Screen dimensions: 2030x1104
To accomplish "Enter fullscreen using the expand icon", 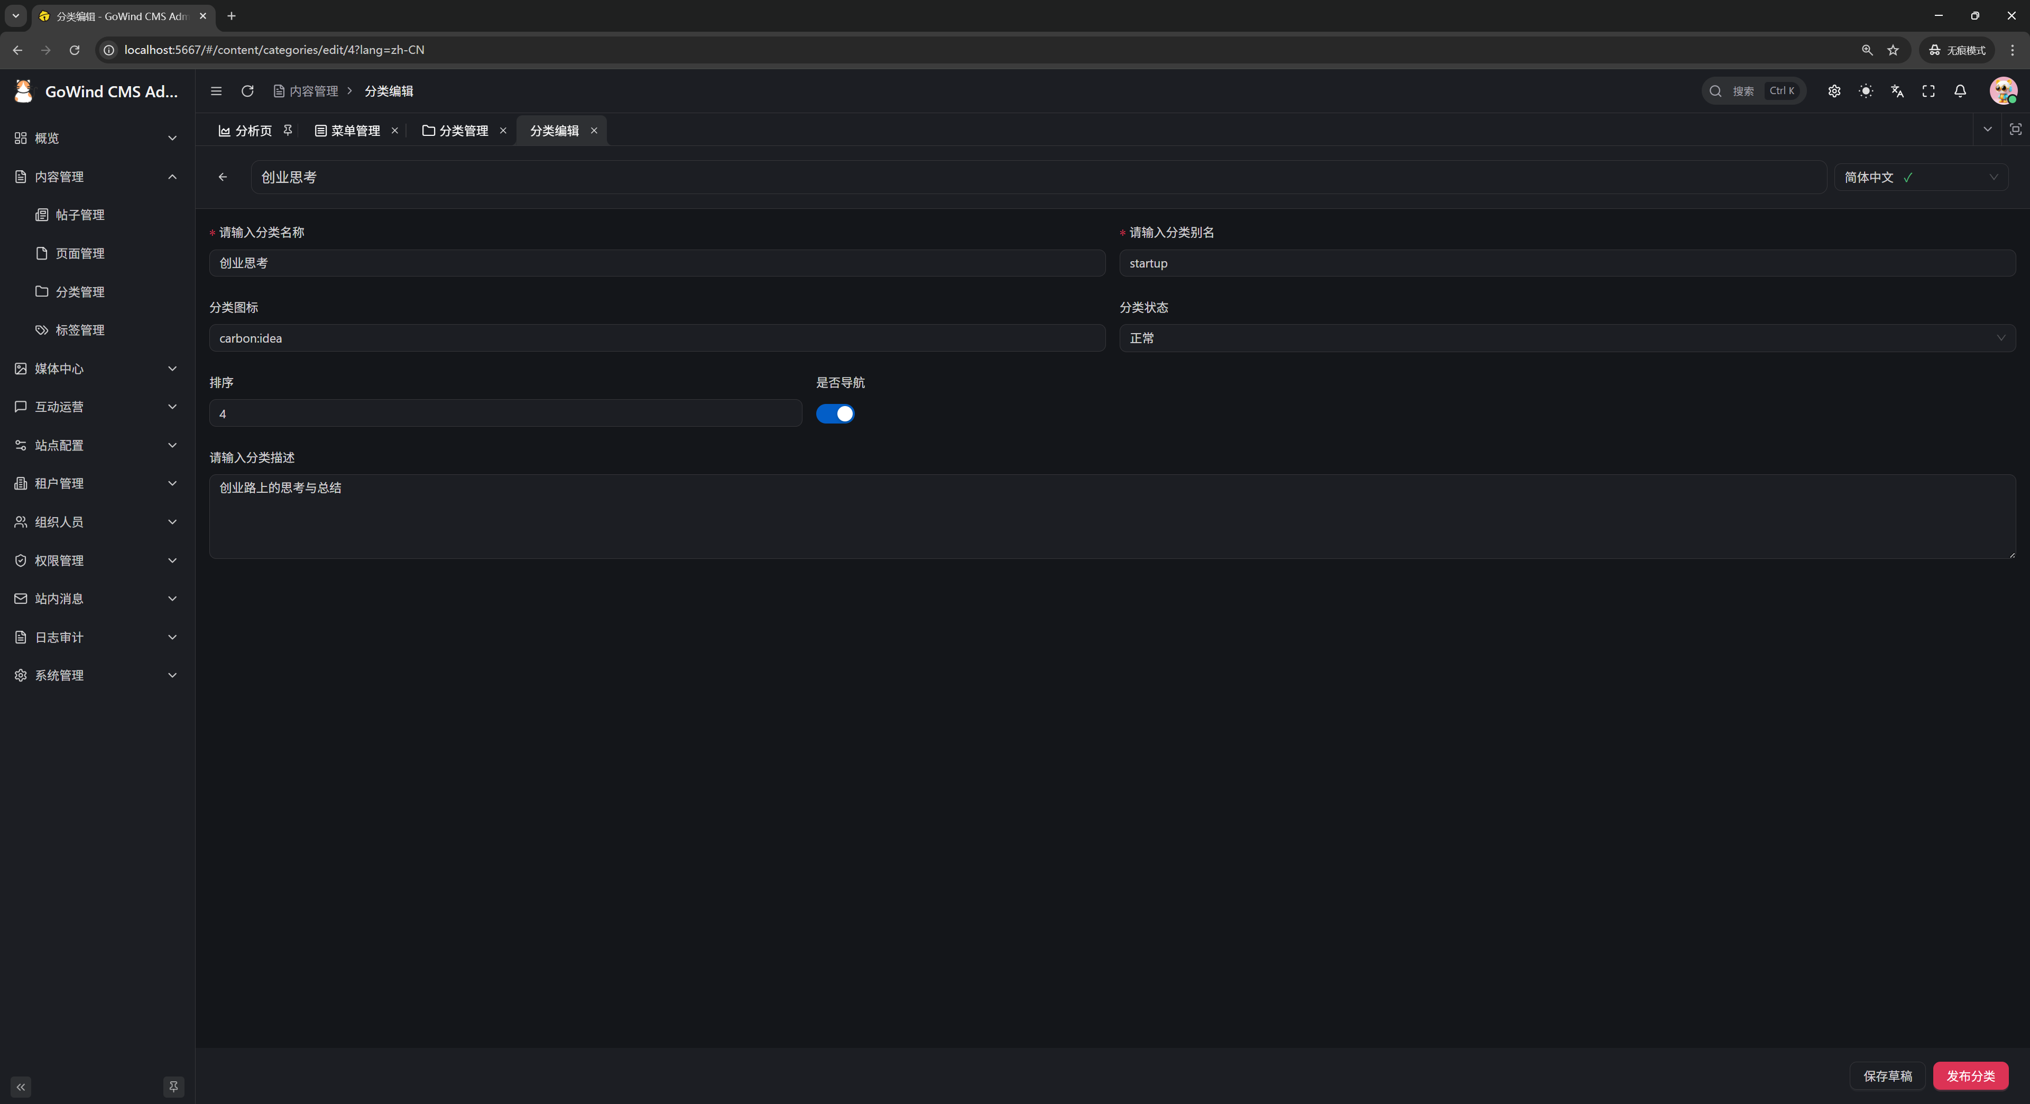I will pyautogui.click(x=1929, y=91).
